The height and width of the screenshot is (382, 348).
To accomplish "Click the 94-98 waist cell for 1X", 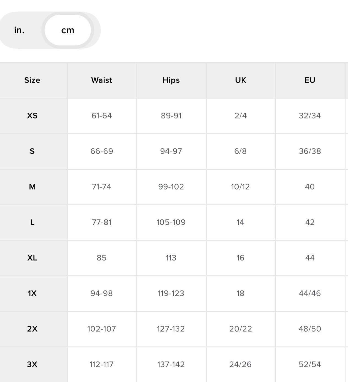I will pos(102,293).
